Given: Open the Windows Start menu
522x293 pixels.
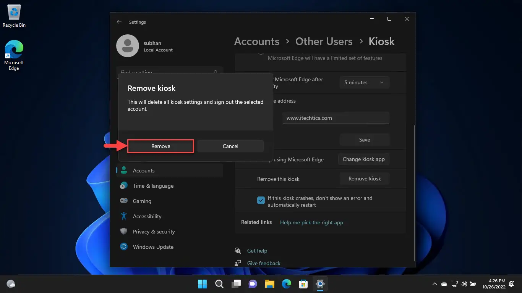Looking at the screenshot, I should (202, 284).
